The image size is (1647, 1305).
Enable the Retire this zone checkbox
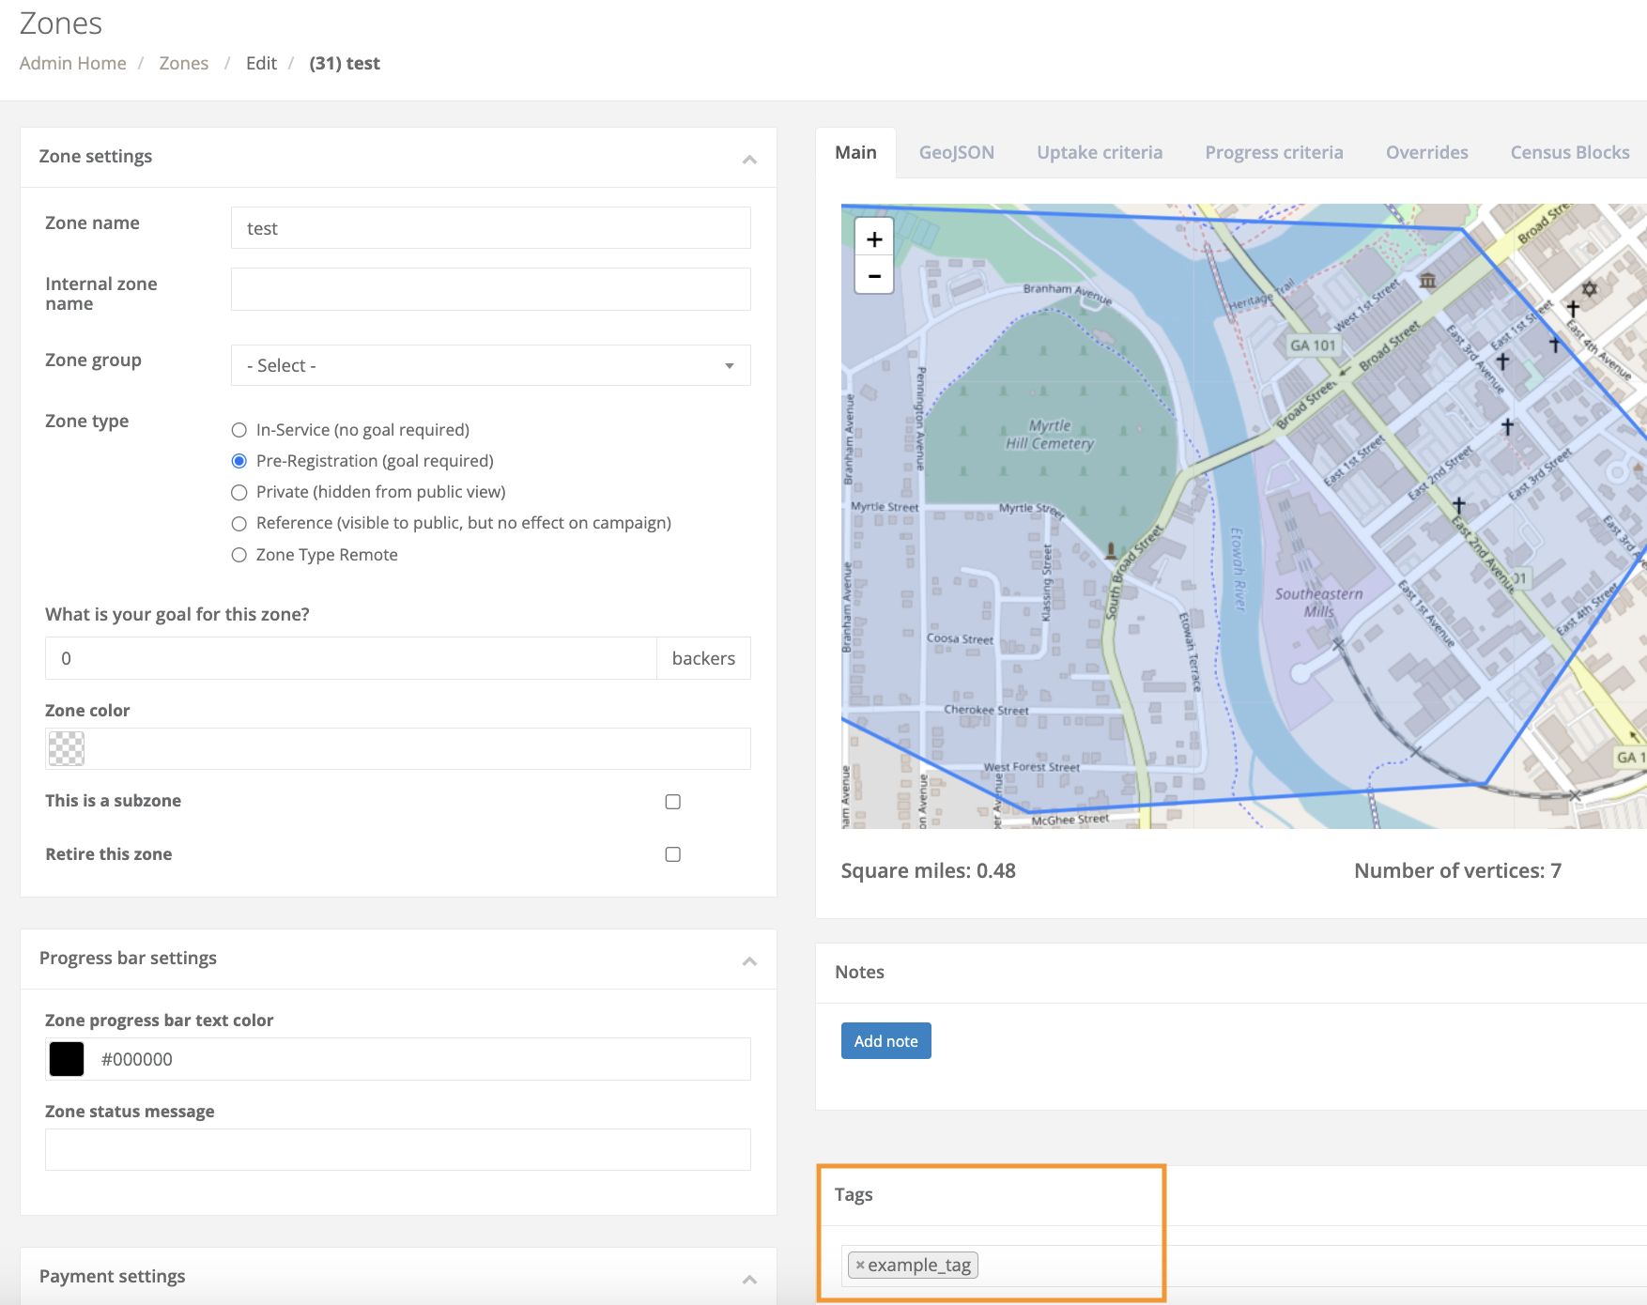pyautogui.click(x=672, y=853)
